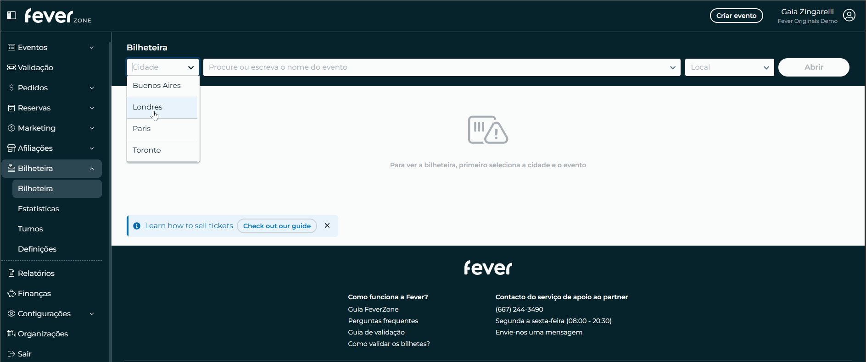The image size is (866, 362).
Task: Expand the Configurações menu chevron
Action: tap(92, 314)
